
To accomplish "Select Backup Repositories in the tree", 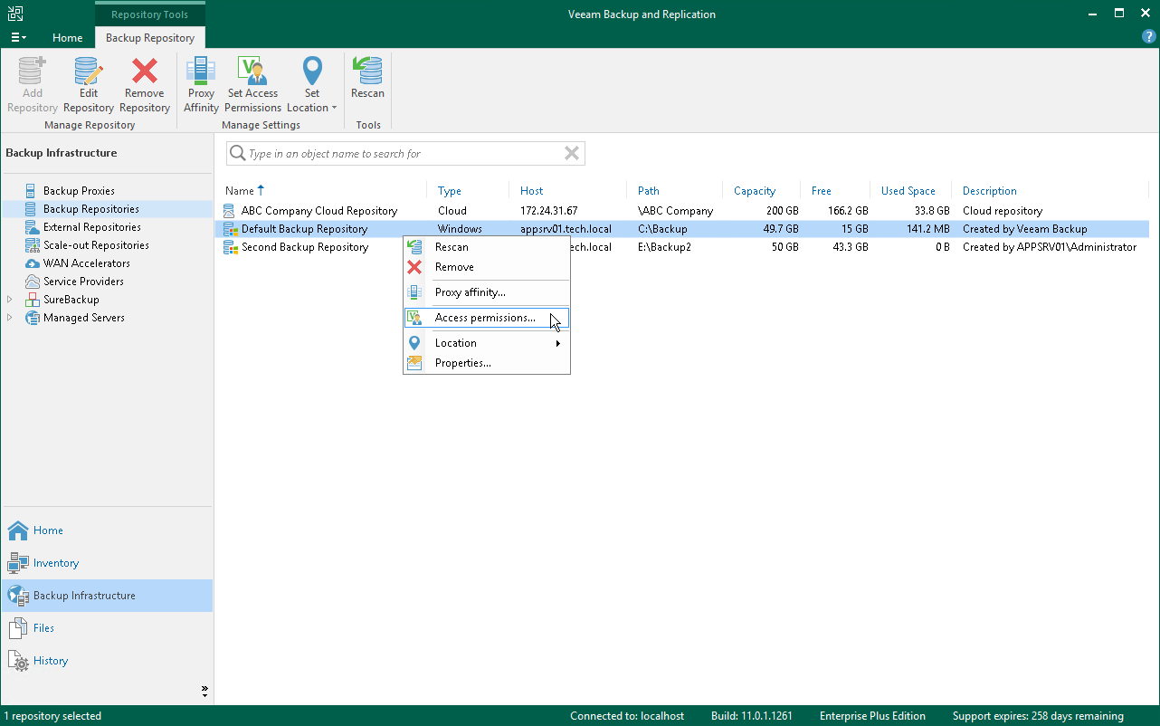I will tap(91, 209).
